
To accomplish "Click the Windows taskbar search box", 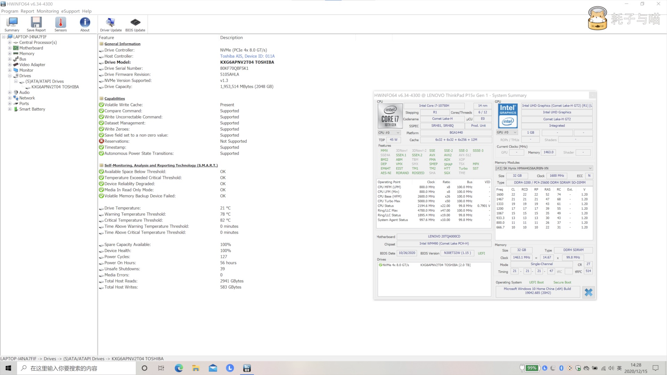I will (x=76, y=368).
